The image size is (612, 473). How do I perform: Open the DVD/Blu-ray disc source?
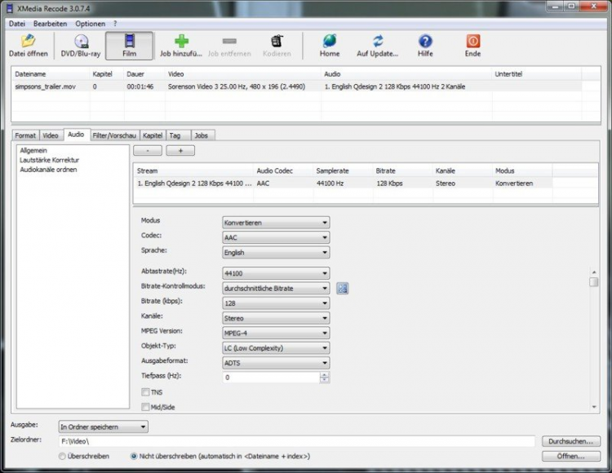pos(82,41)
